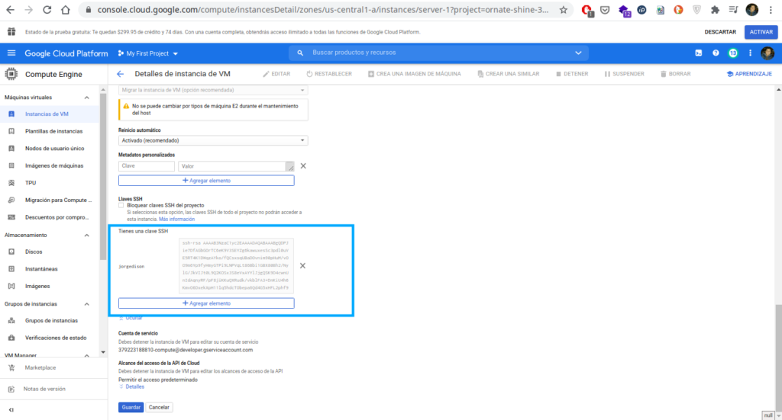Open the My First Project selector
Screen dimensions: 782x420
click(148, 53)
